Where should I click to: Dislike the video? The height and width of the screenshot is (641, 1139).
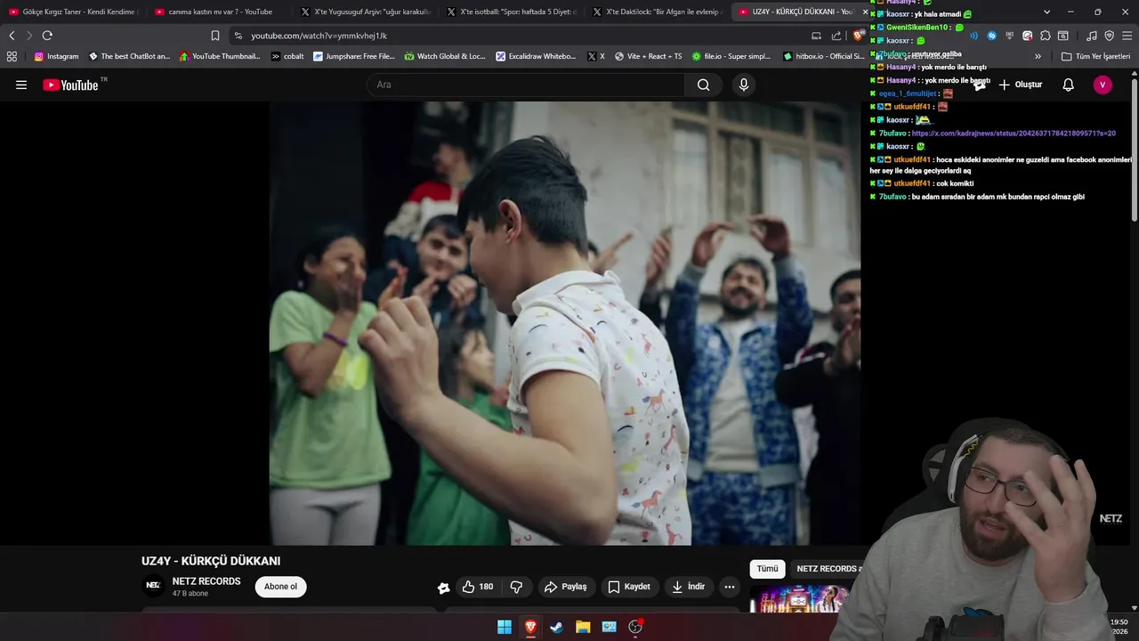(x=516, y=587)
